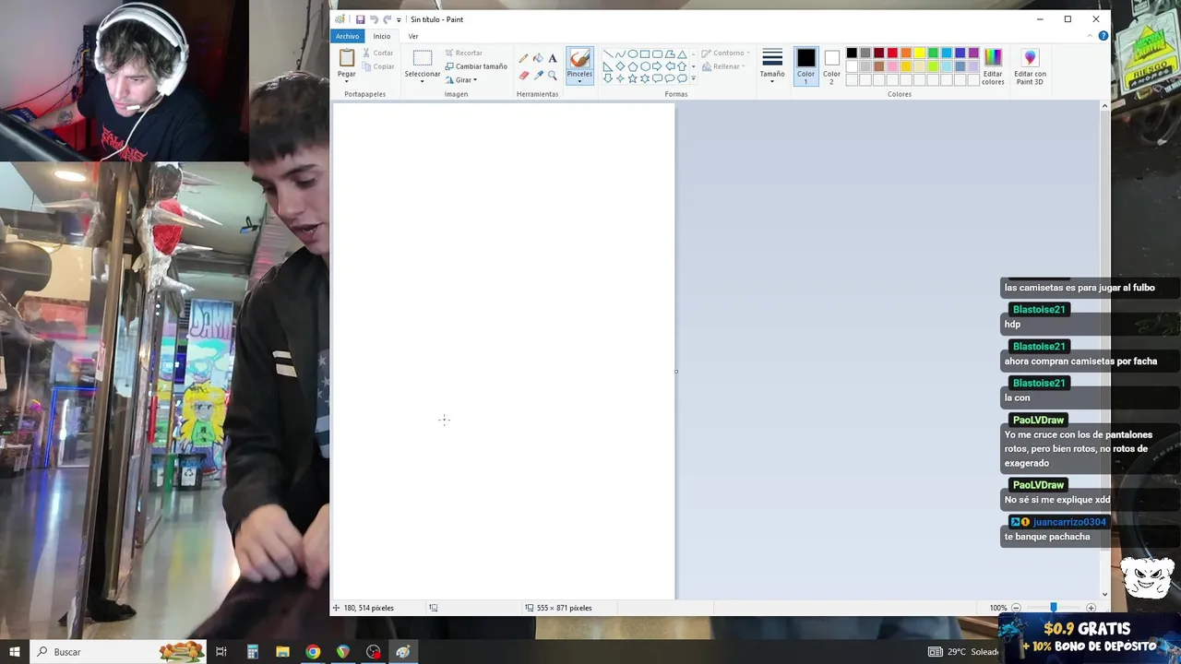Choose the red color swatch
The image size is (1181, 664).
point(892,53)
